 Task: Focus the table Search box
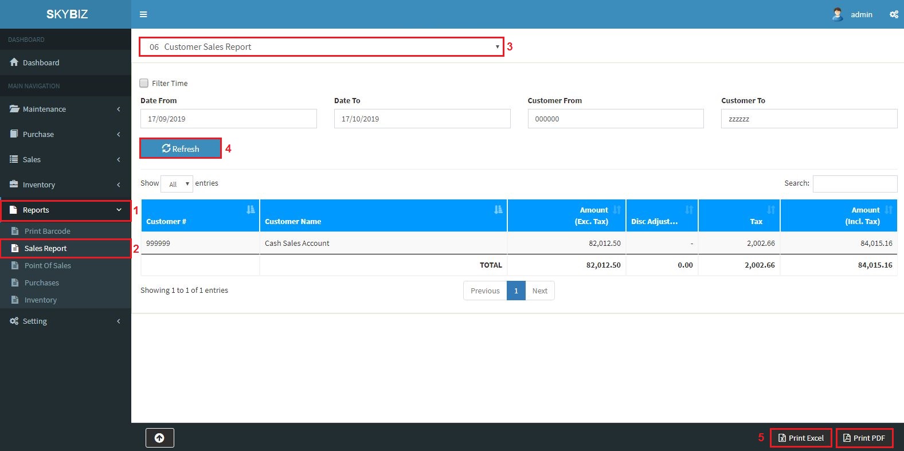pos(854,183)
